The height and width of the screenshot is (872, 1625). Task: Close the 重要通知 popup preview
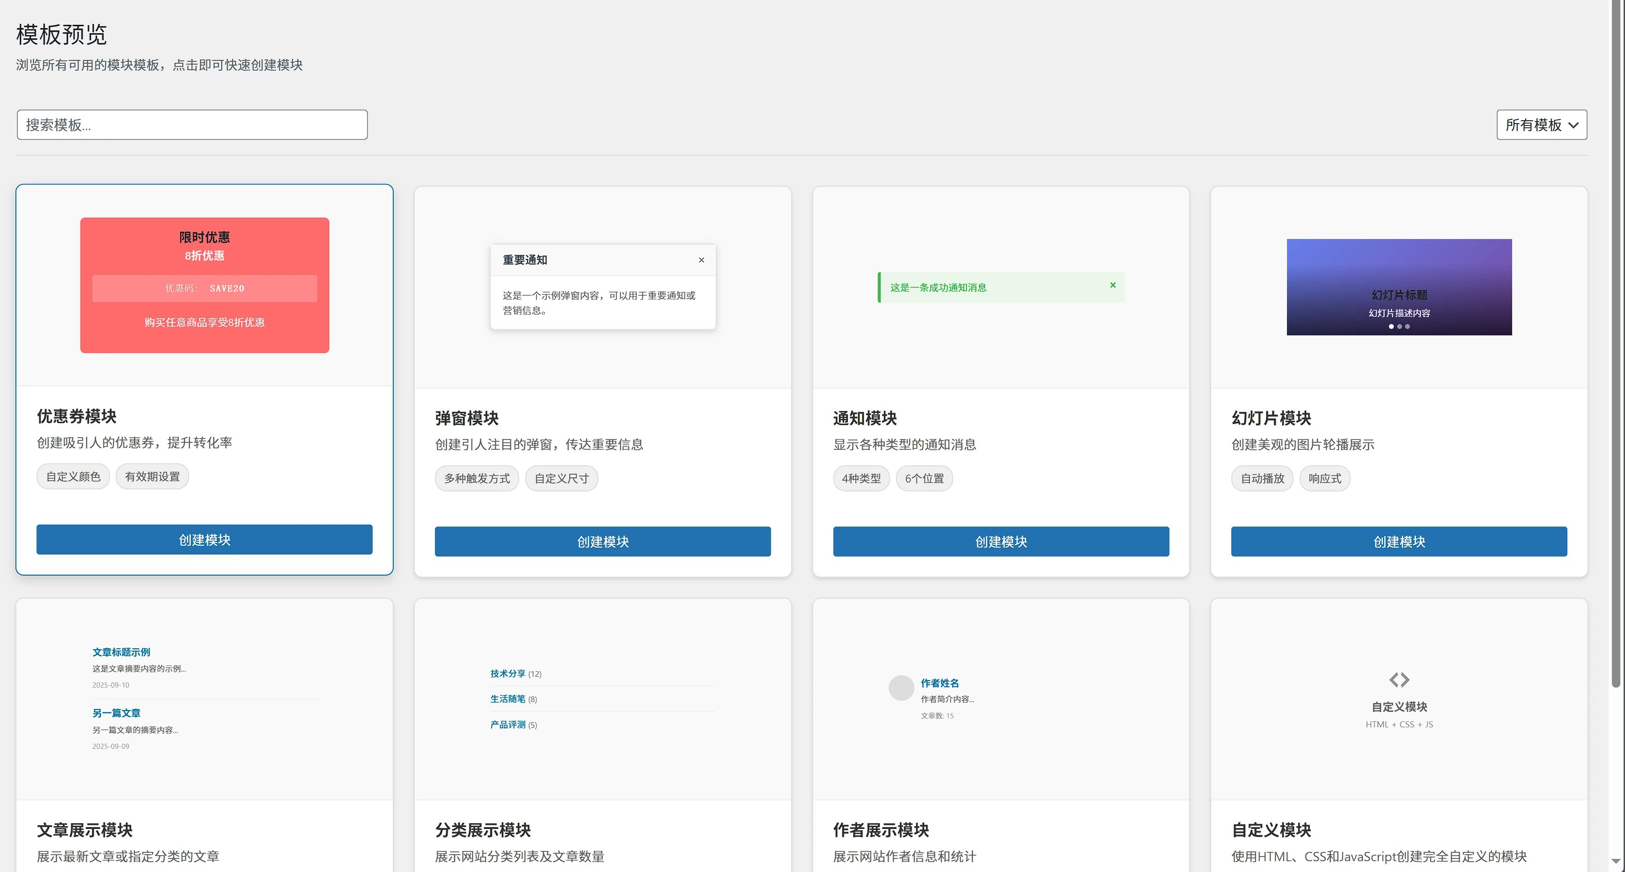(701, 260)
